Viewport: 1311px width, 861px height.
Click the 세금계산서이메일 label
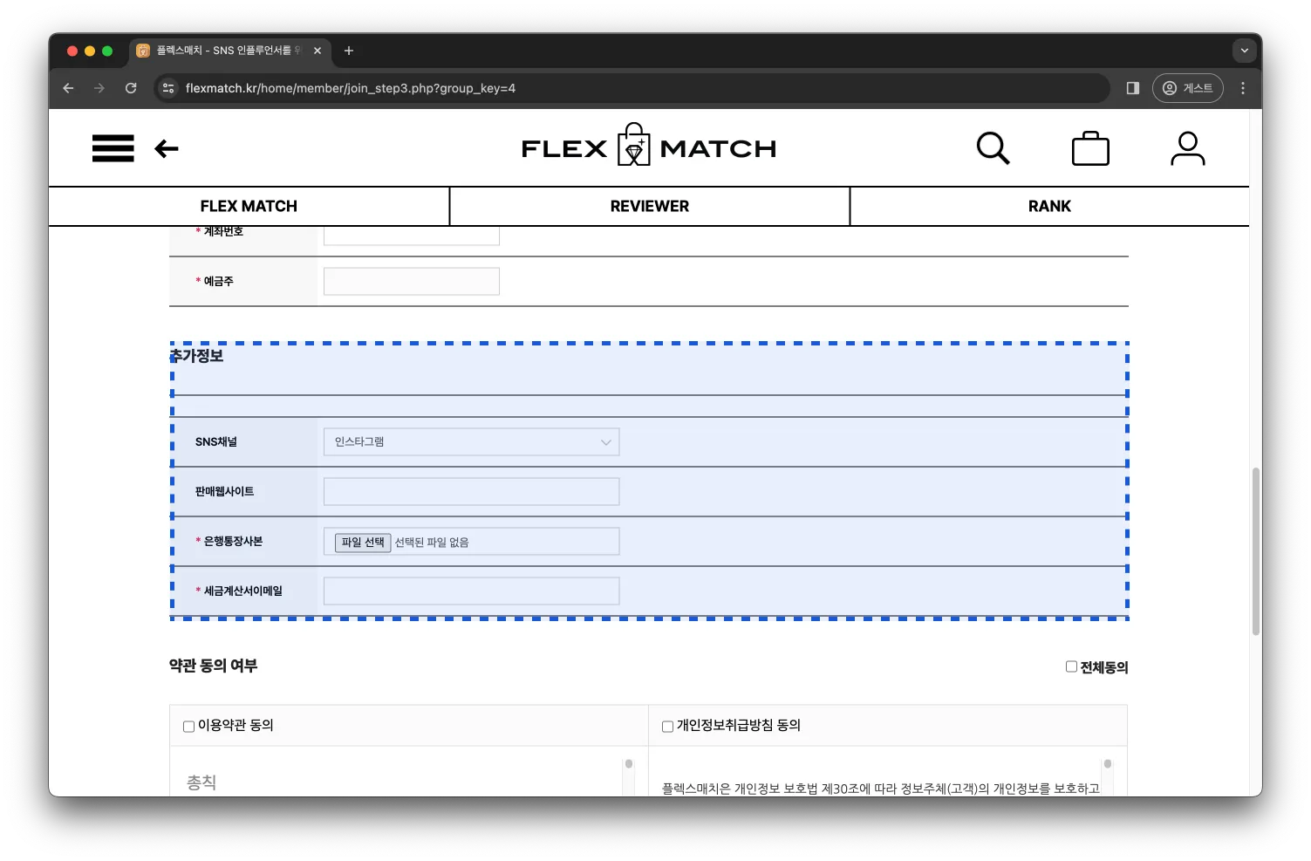(x=242, y=591)
